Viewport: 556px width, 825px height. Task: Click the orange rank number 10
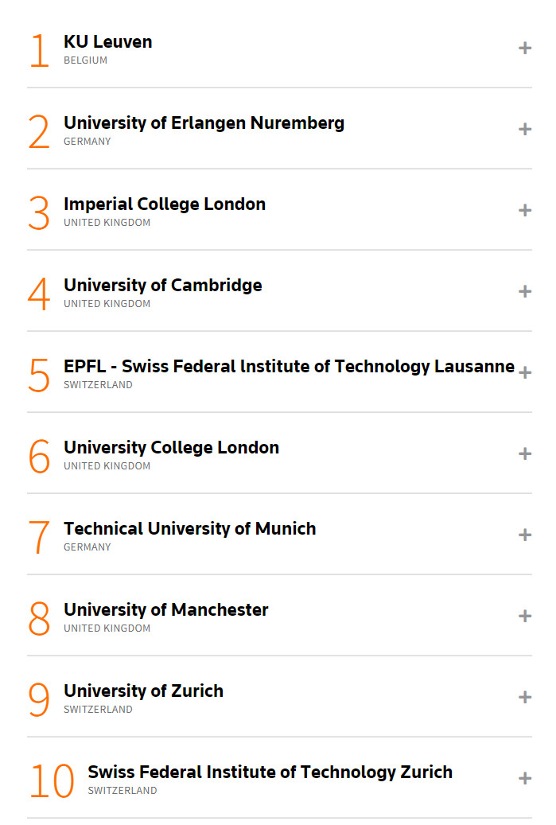[x=52, y=781]
